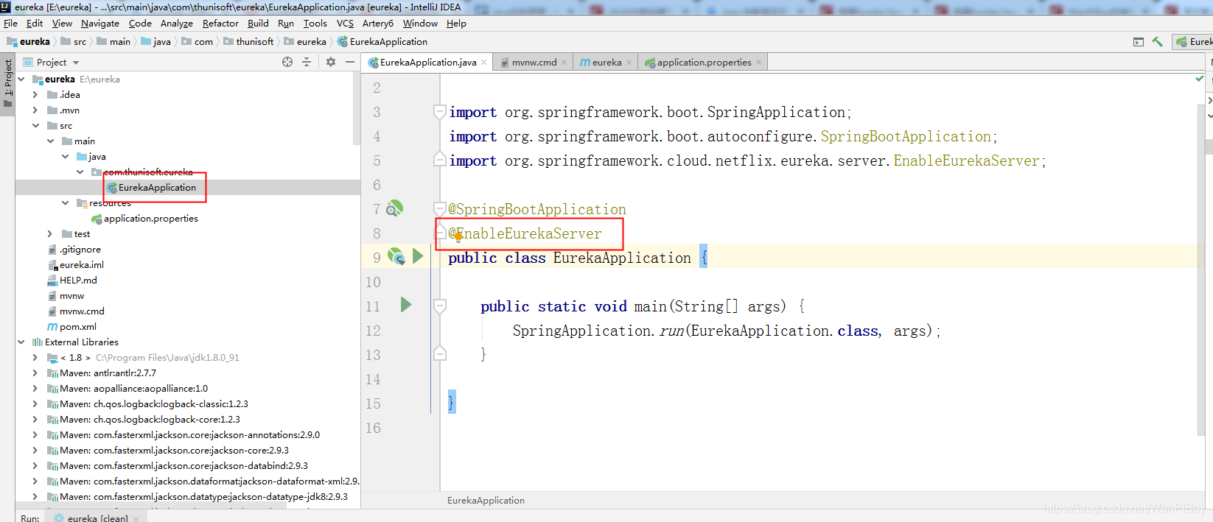The height and width of the screenshot is (522, 1213).
Task: Toggle the fold-end marker on line 5
Action: coord(440,160)
